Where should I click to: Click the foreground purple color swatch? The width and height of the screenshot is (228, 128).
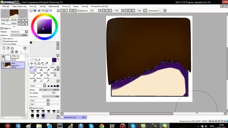tap(54, 60)
